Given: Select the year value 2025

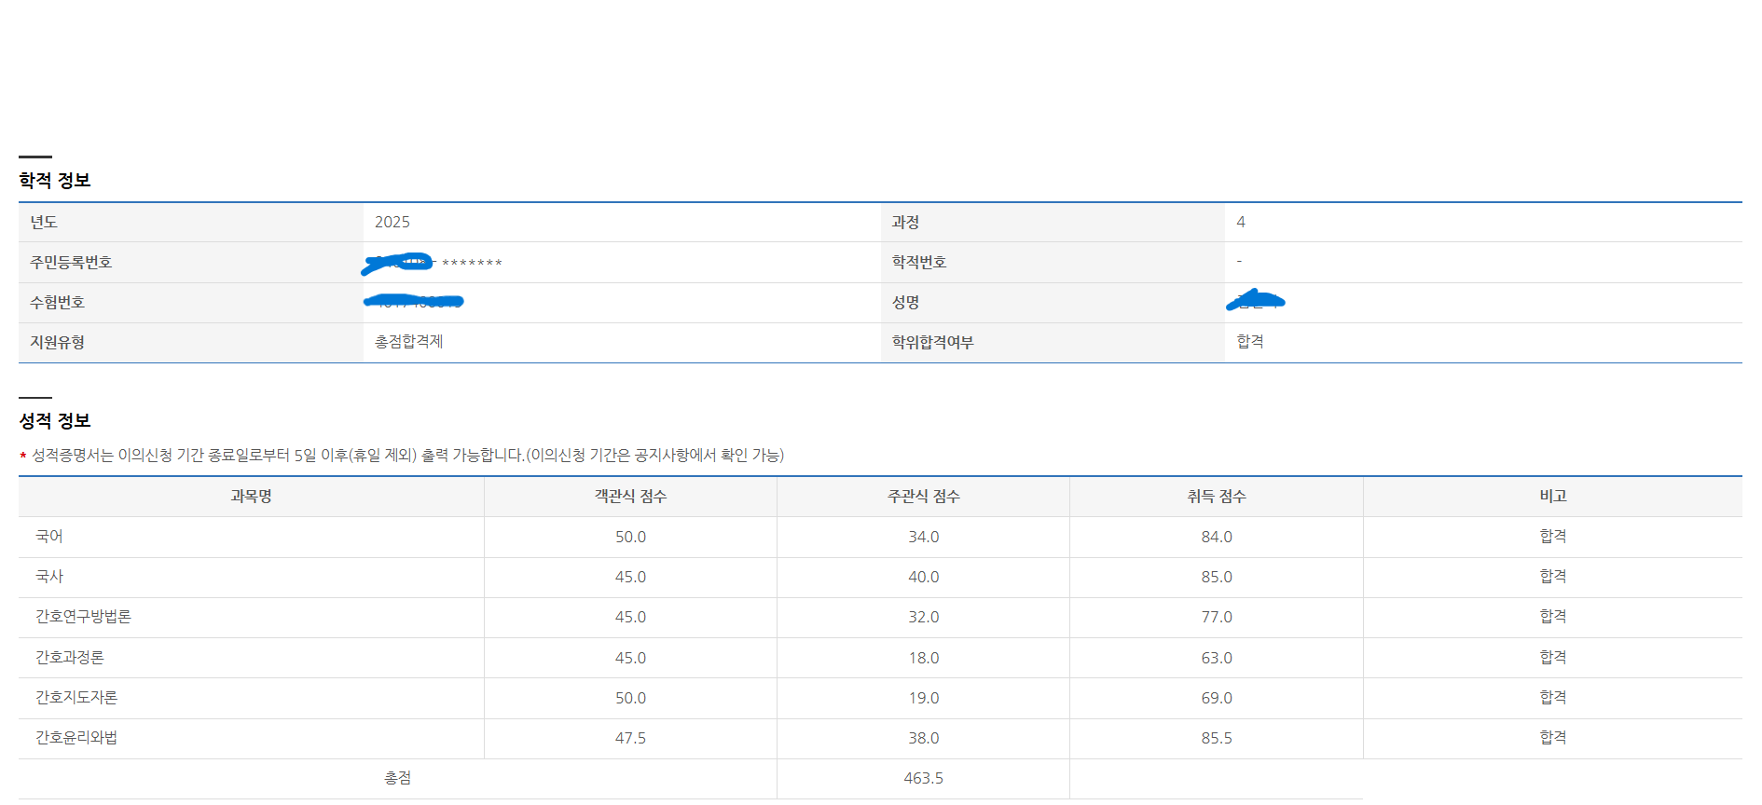Looking at the screenshot, I should click(x=392, y=223).
